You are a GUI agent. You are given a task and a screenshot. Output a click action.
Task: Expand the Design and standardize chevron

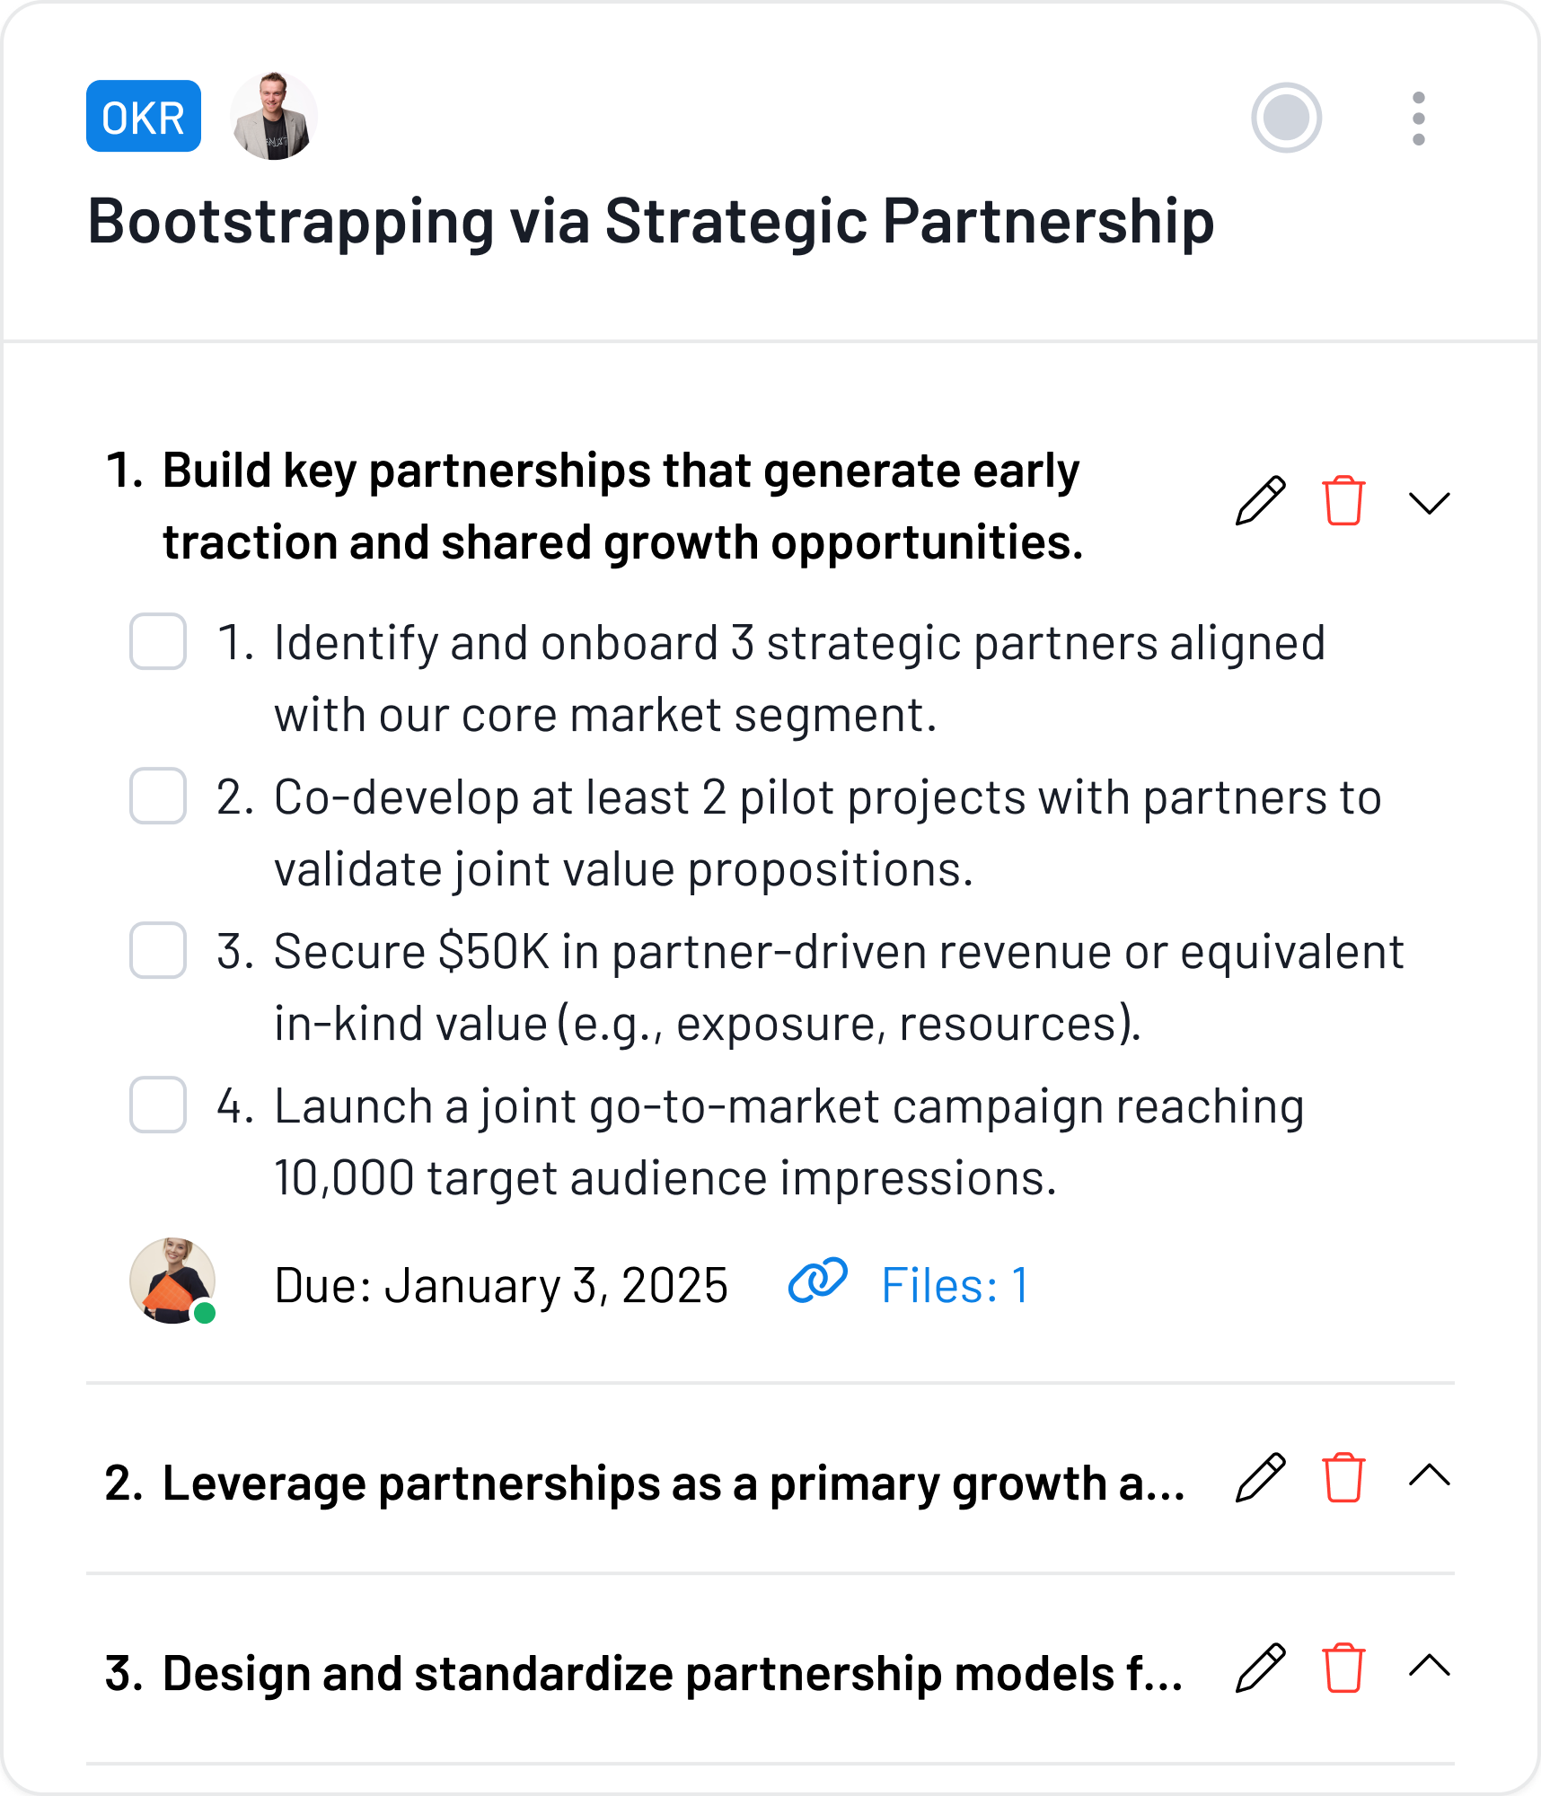tap(1429, 1667)
